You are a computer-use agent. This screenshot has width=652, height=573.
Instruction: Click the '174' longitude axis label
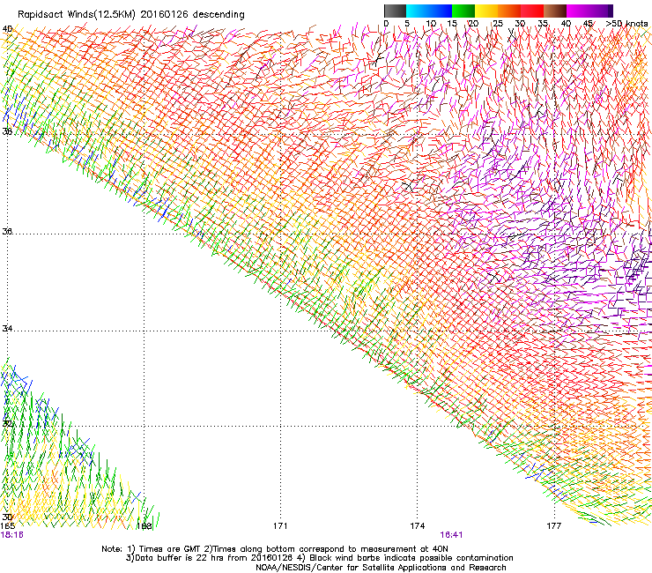(x=417, y=526)
